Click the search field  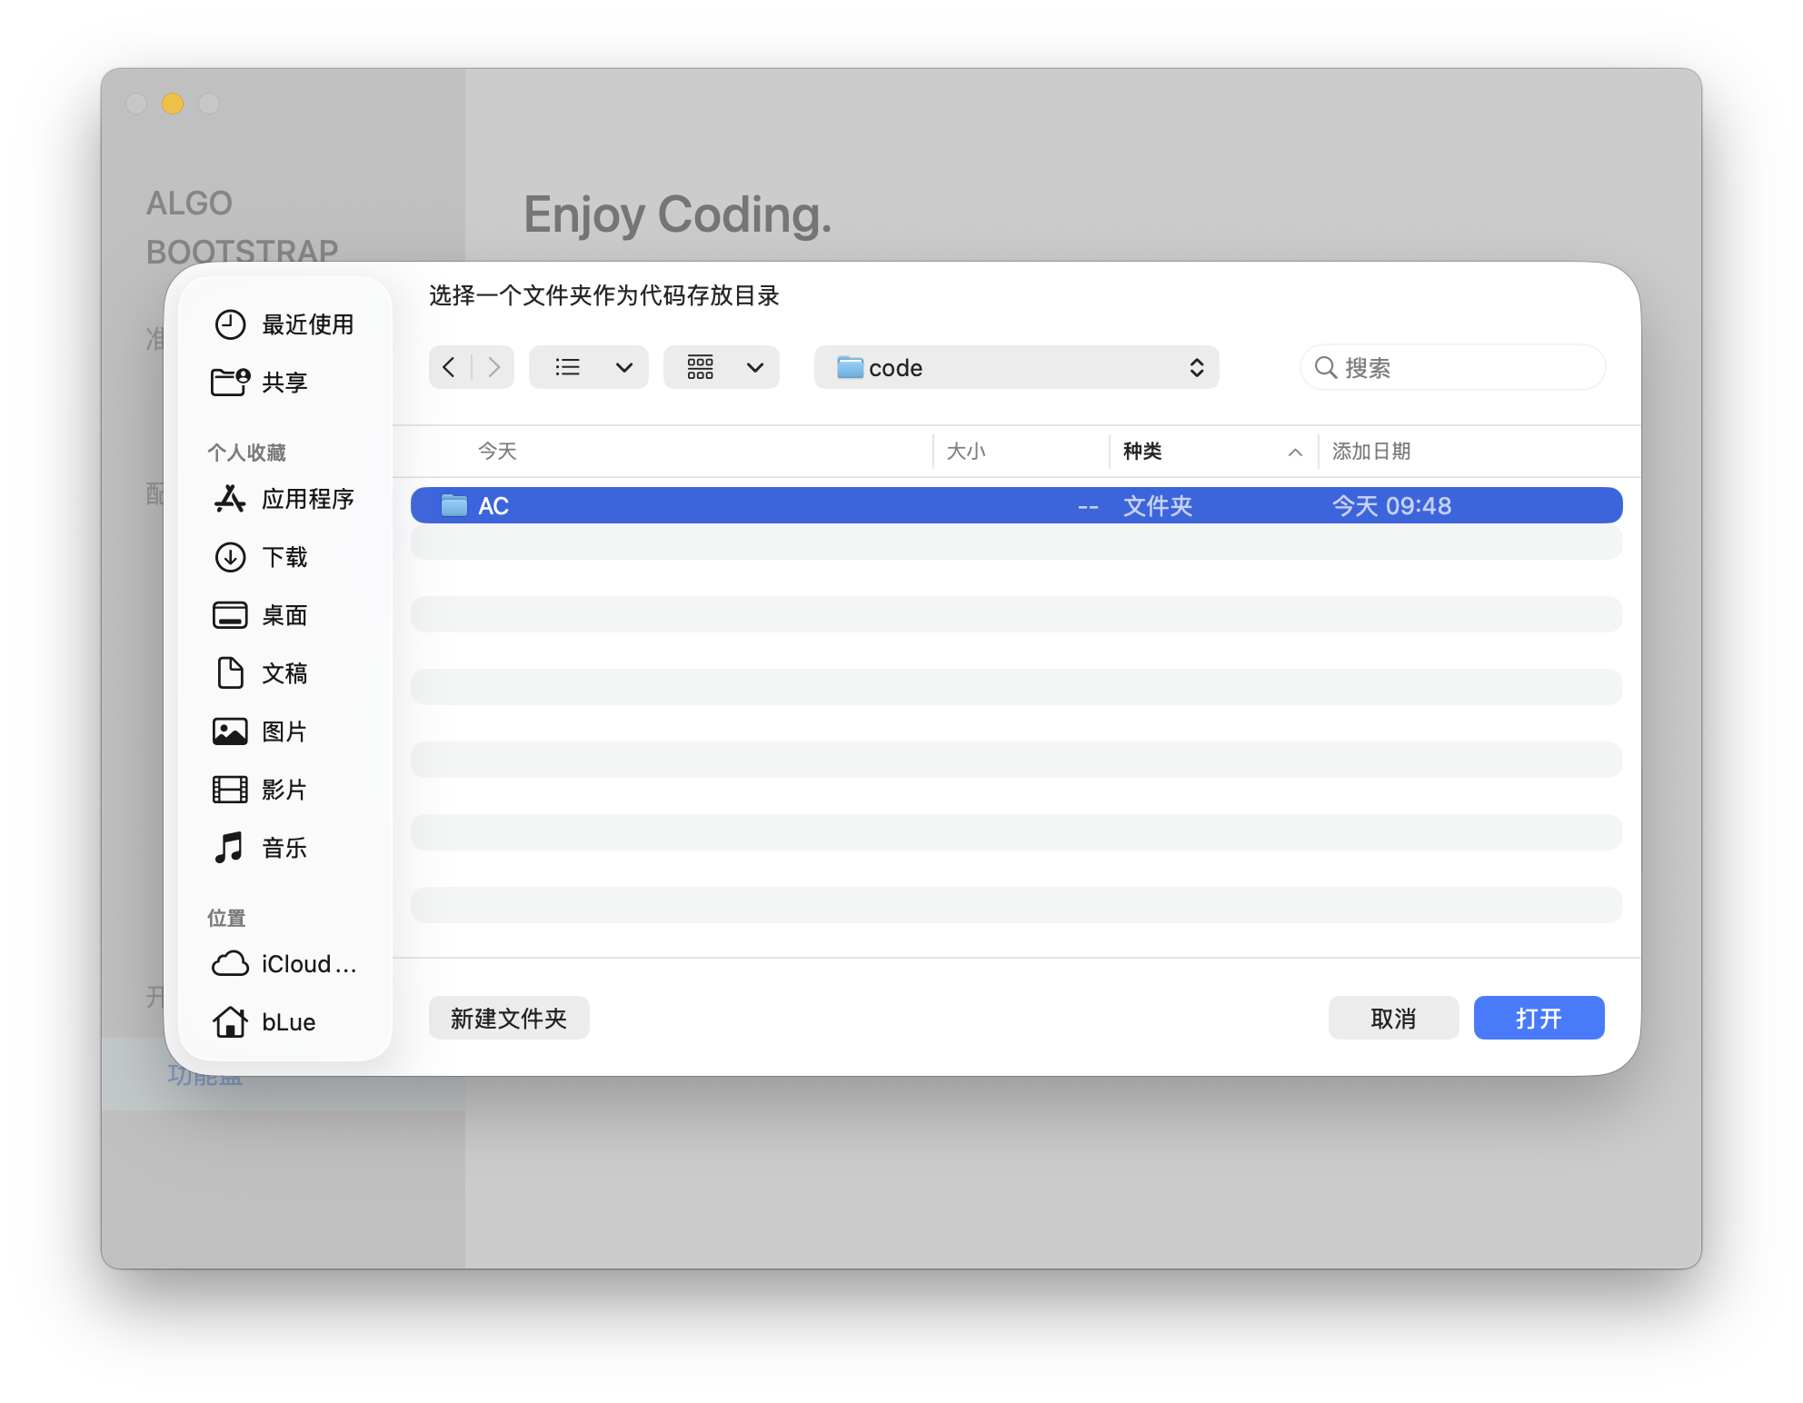[x=1465, y=367]
